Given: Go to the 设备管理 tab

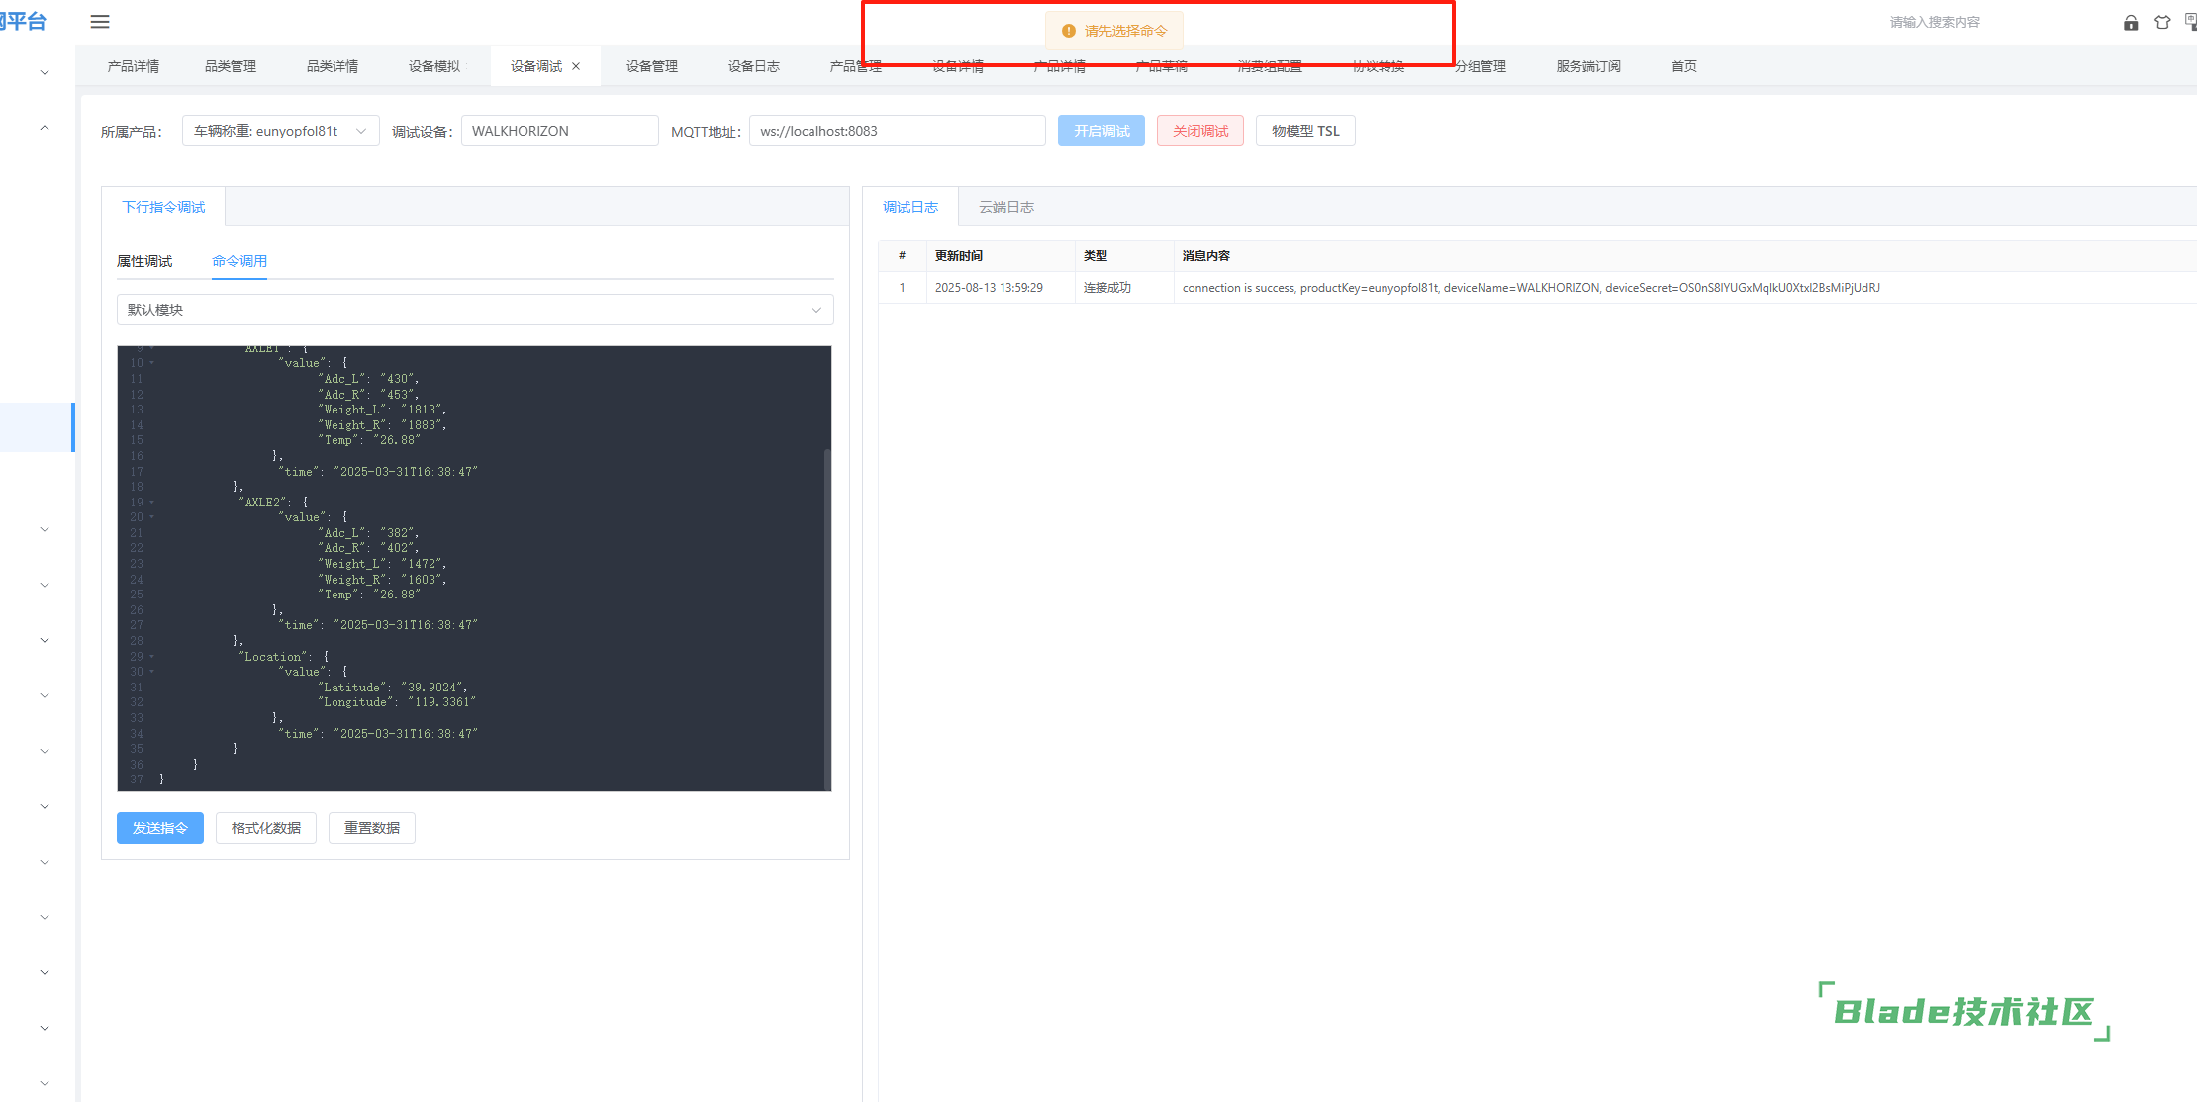Looking at the screenshot, I should click(652, 66).
